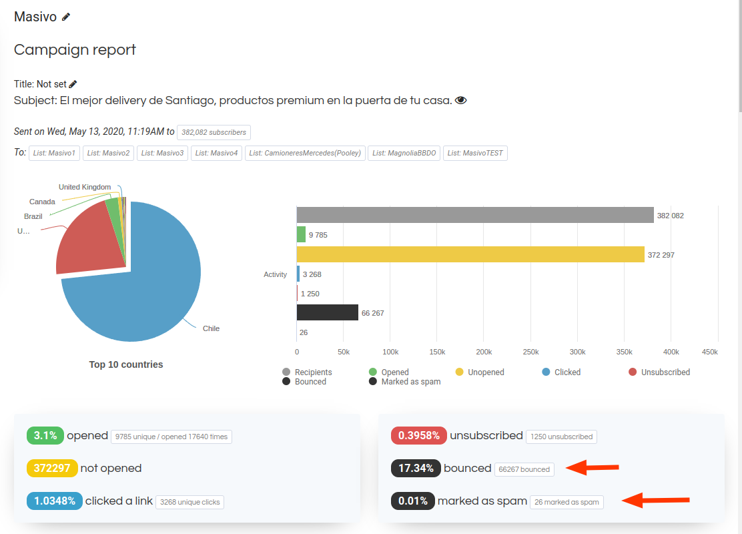Open the List: MagnoliaBBDO tag
This screenshot has width=742, height=534.
[404, 153]
